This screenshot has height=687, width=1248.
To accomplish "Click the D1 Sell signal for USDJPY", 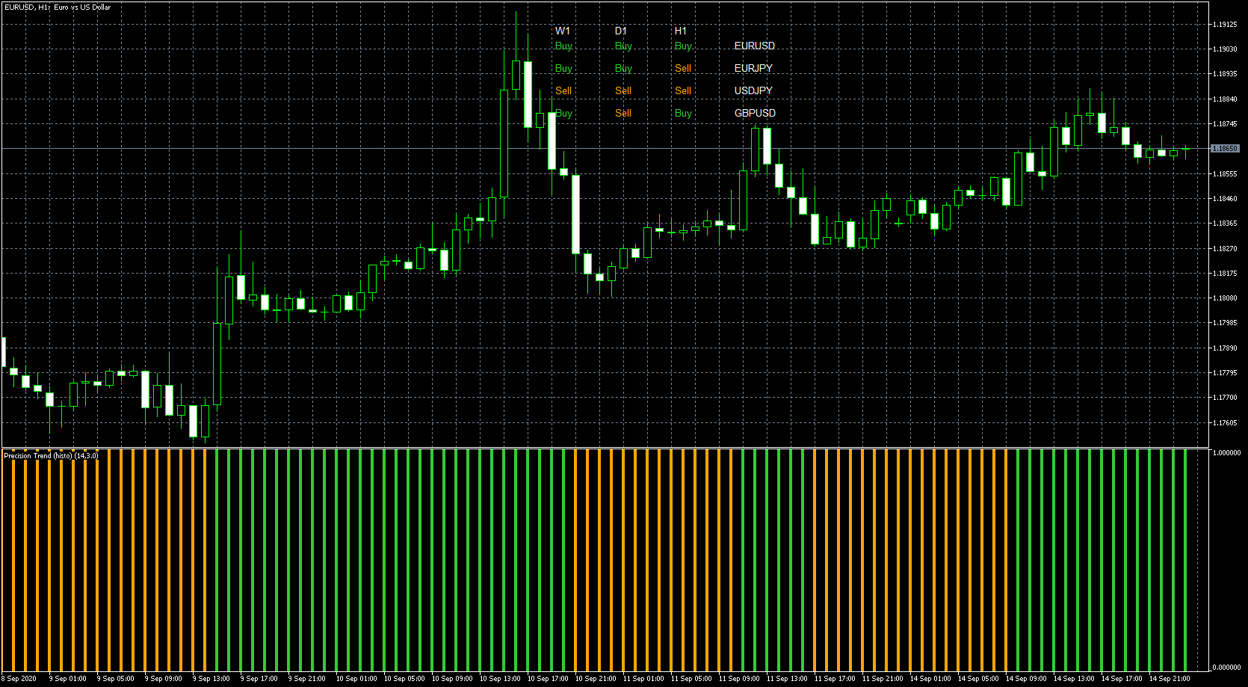I will [623, 90].
